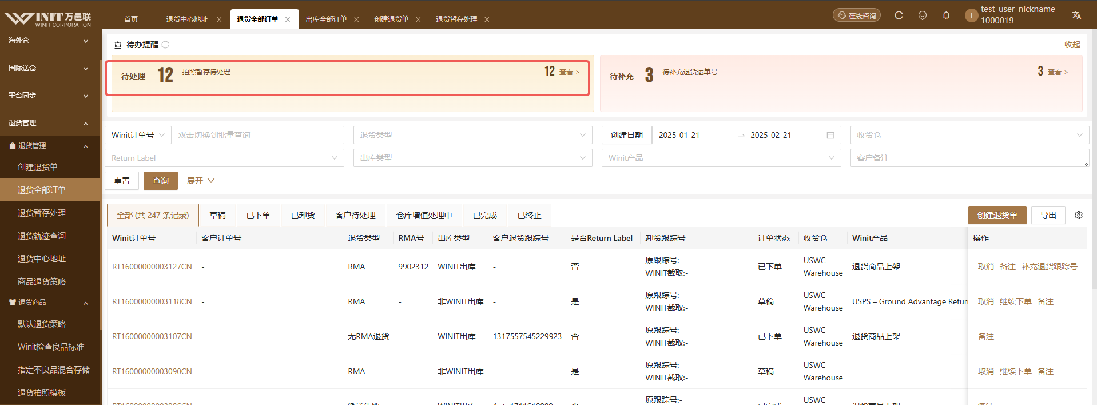Open the notification bell icon
Screen dimensions: 1097x405
click(946, 15)
